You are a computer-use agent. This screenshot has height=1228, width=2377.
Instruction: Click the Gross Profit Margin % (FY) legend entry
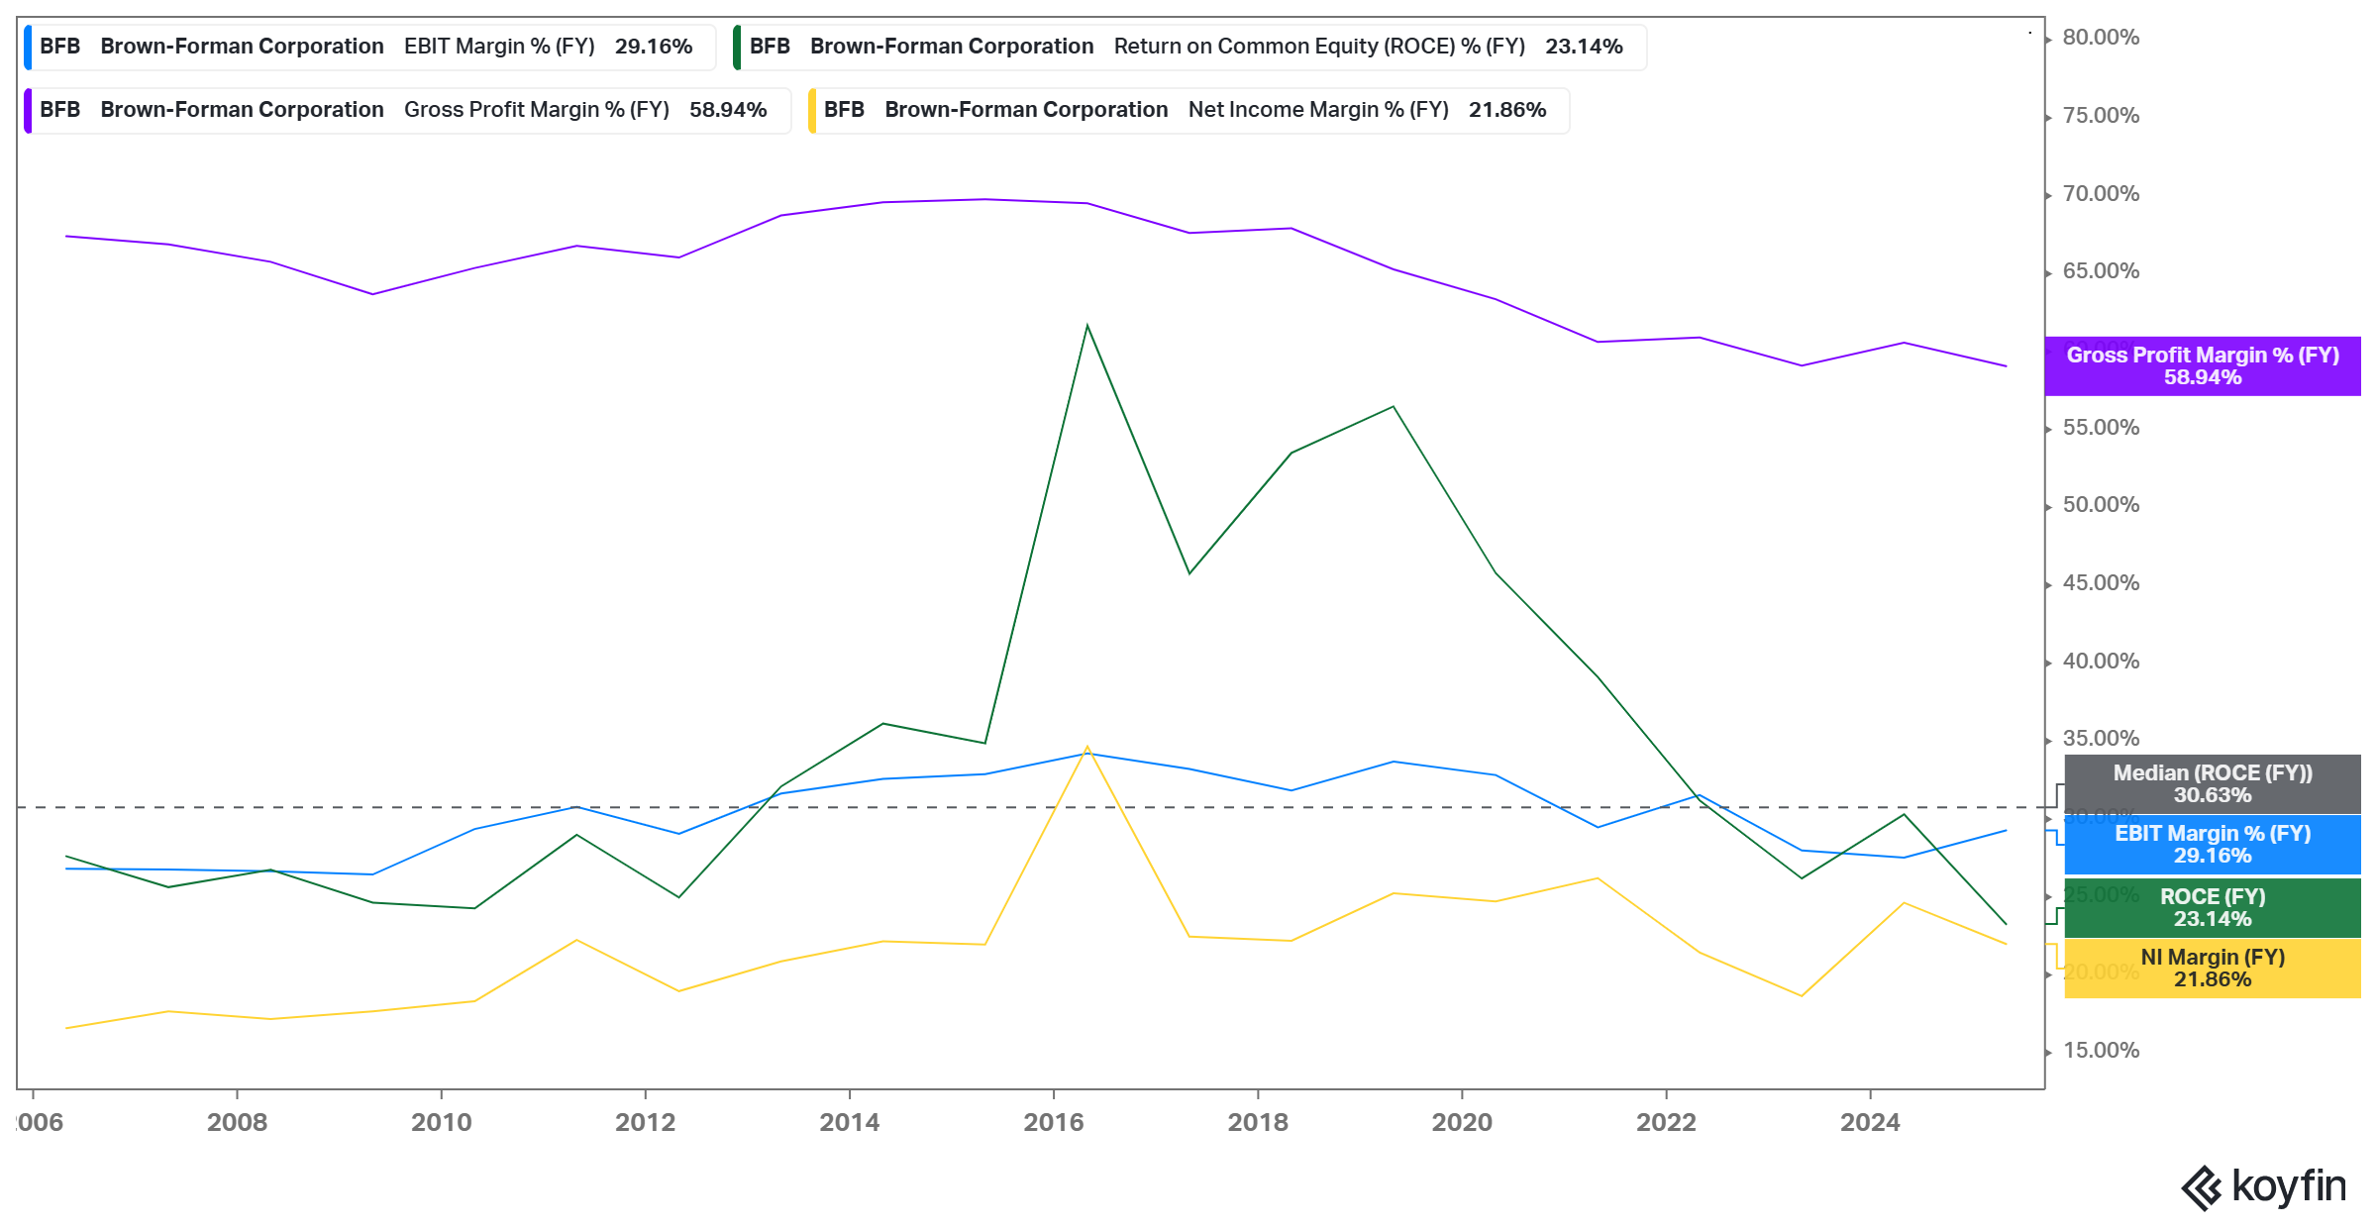point(407,110)
